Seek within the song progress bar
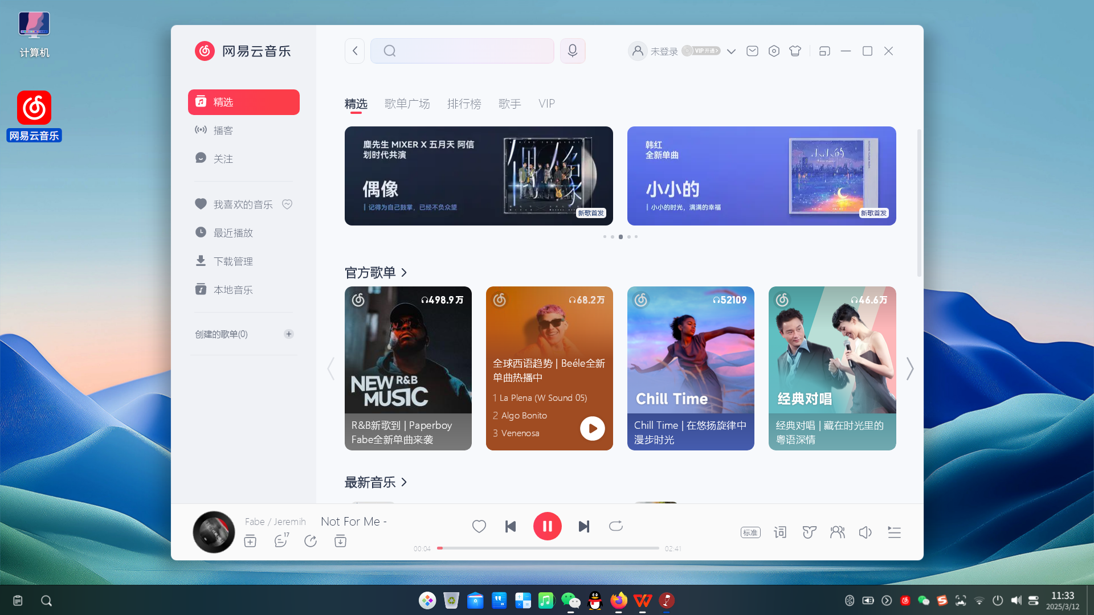Viewport: 1094px width, 615px height. 548,548
